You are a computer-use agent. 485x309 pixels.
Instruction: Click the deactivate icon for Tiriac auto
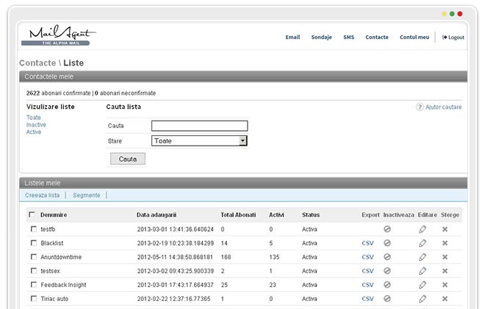387,299
